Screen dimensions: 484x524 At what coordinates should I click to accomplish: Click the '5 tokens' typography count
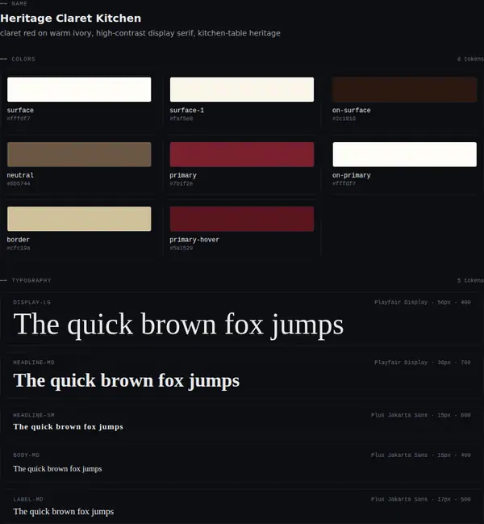click(470, 280)
